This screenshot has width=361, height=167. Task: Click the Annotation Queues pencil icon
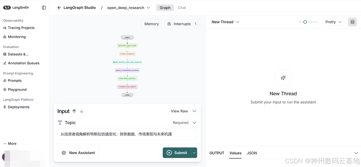tap(5, 63)
